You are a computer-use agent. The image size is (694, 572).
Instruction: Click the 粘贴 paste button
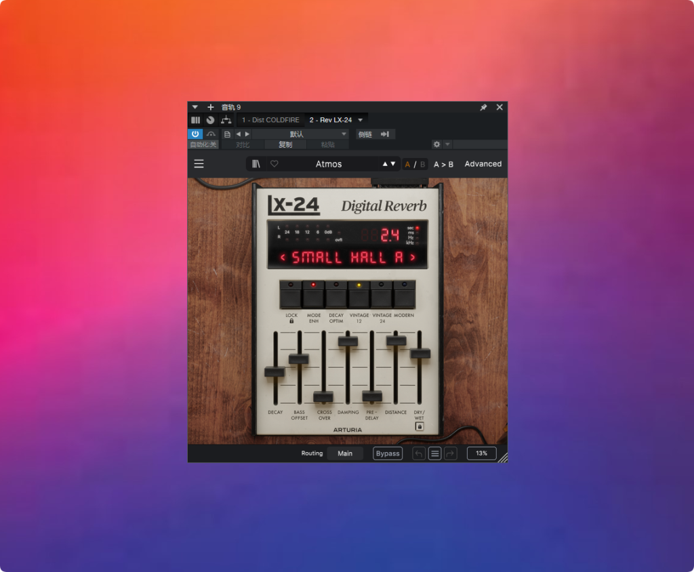(x=327, y=145)
